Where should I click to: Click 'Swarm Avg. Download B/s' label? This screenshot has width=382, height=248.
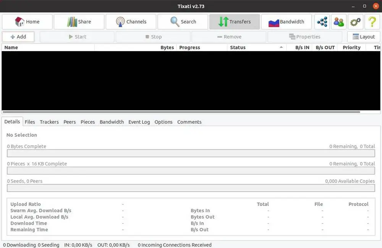tap(41, 211)
